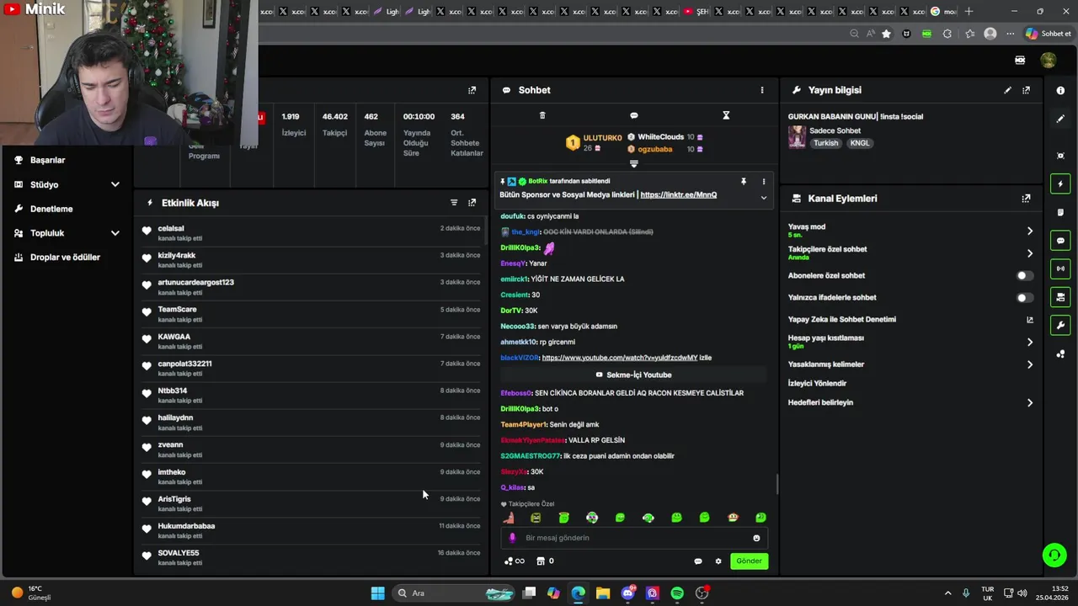Open the Windows Start menu
The height and width of the screenshot is (606, 1078).
[378, 593]
